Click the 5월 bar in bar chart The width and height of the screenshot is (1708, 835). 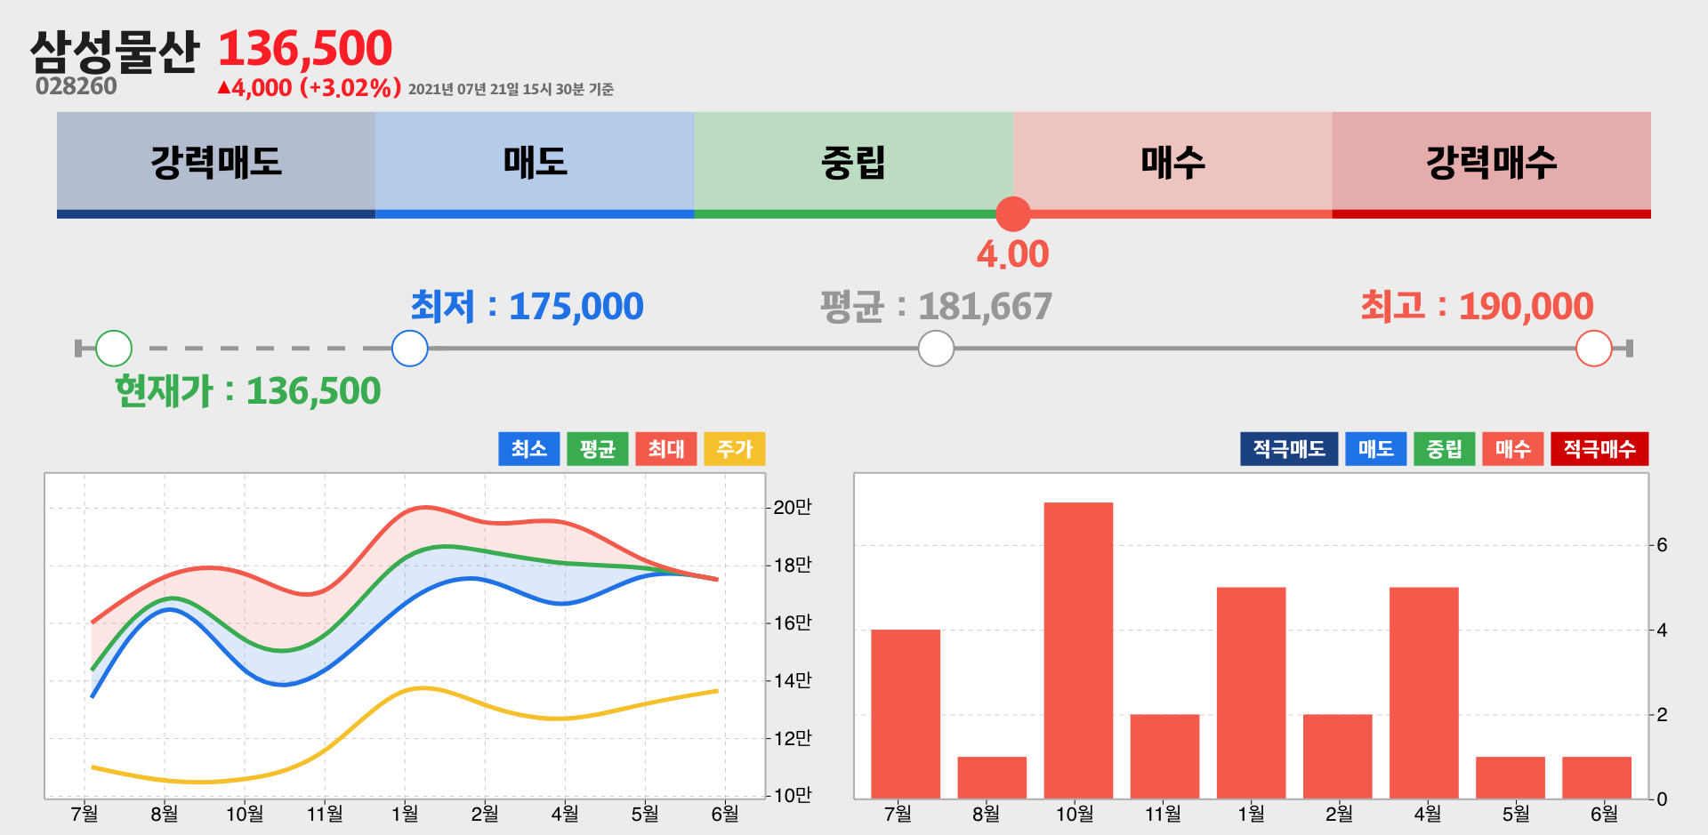[1510, 777]
